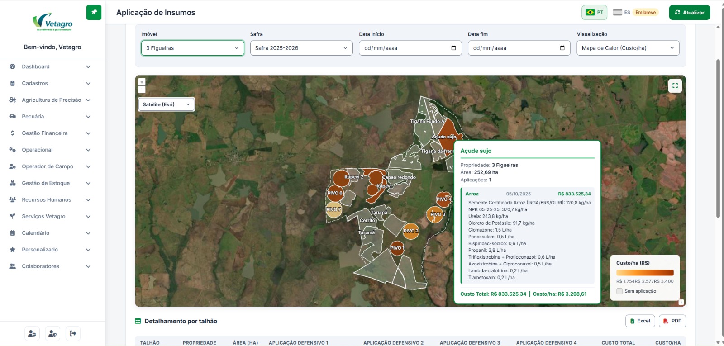Click the map info icon at corner
This screenshot has height=346, width=724.
pyautogui.click(x=681, y=302)
